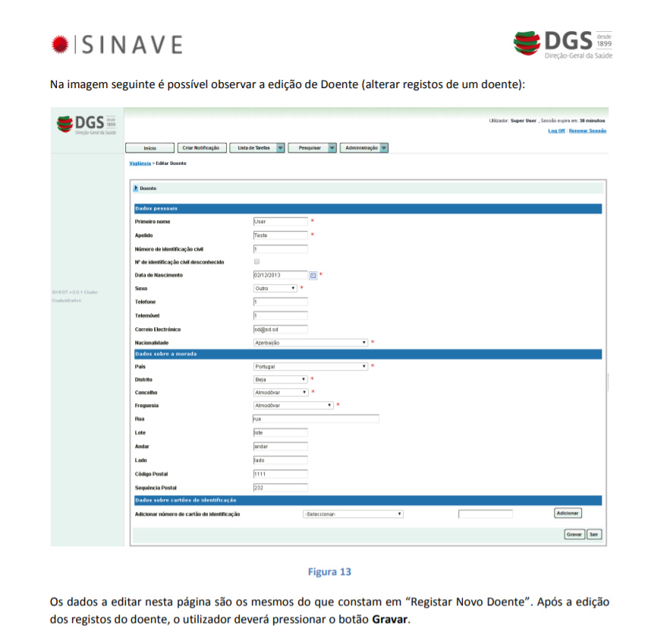This screenshot has width=648, height=641.
Task: Click the blue arrow icon beside Doente
Action: click(x=137, y=188)
